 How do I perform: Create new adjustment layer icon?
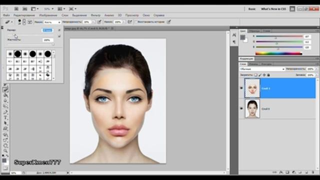[294, 172]
